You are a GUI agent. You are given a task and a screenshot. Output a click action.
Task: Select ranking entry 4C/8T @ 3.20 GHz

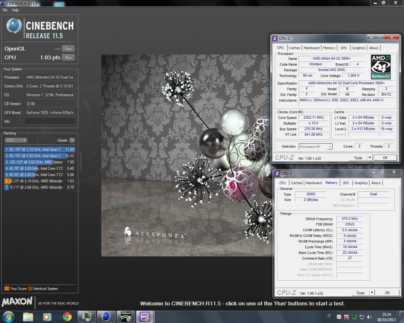coord(40,168)
